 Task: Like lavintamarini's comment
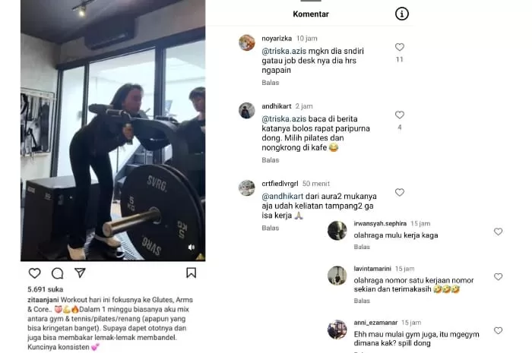click(x=498, y=277)
